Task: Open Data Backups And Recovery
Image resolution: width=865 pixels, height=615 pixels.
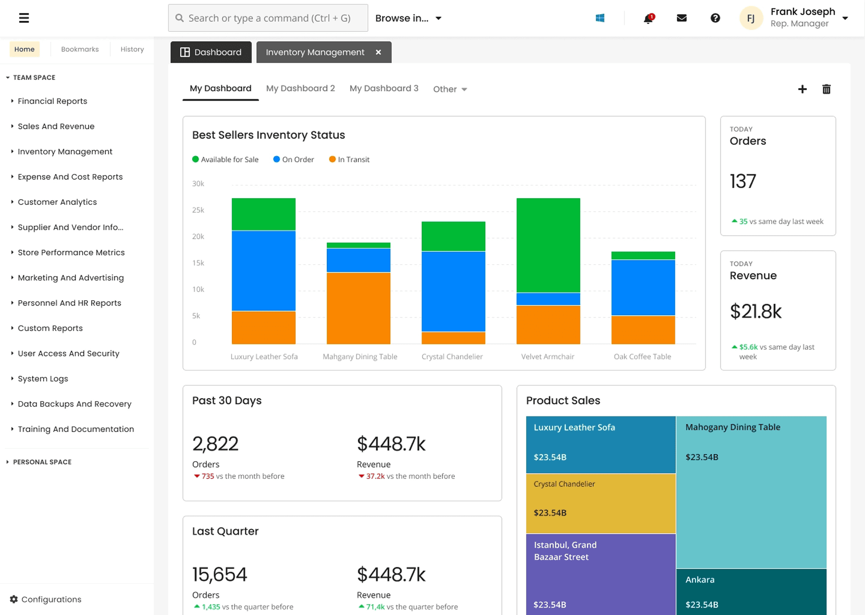Action: click(75, 404)
